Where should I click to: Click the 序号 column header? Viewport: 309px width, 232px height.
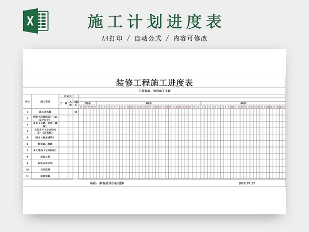(x=27, y=102)
